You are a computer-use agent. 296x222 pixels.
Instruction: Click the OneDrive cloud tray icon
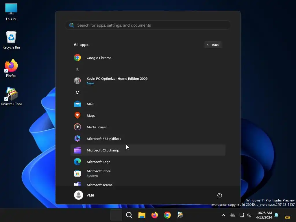point(233,215)
